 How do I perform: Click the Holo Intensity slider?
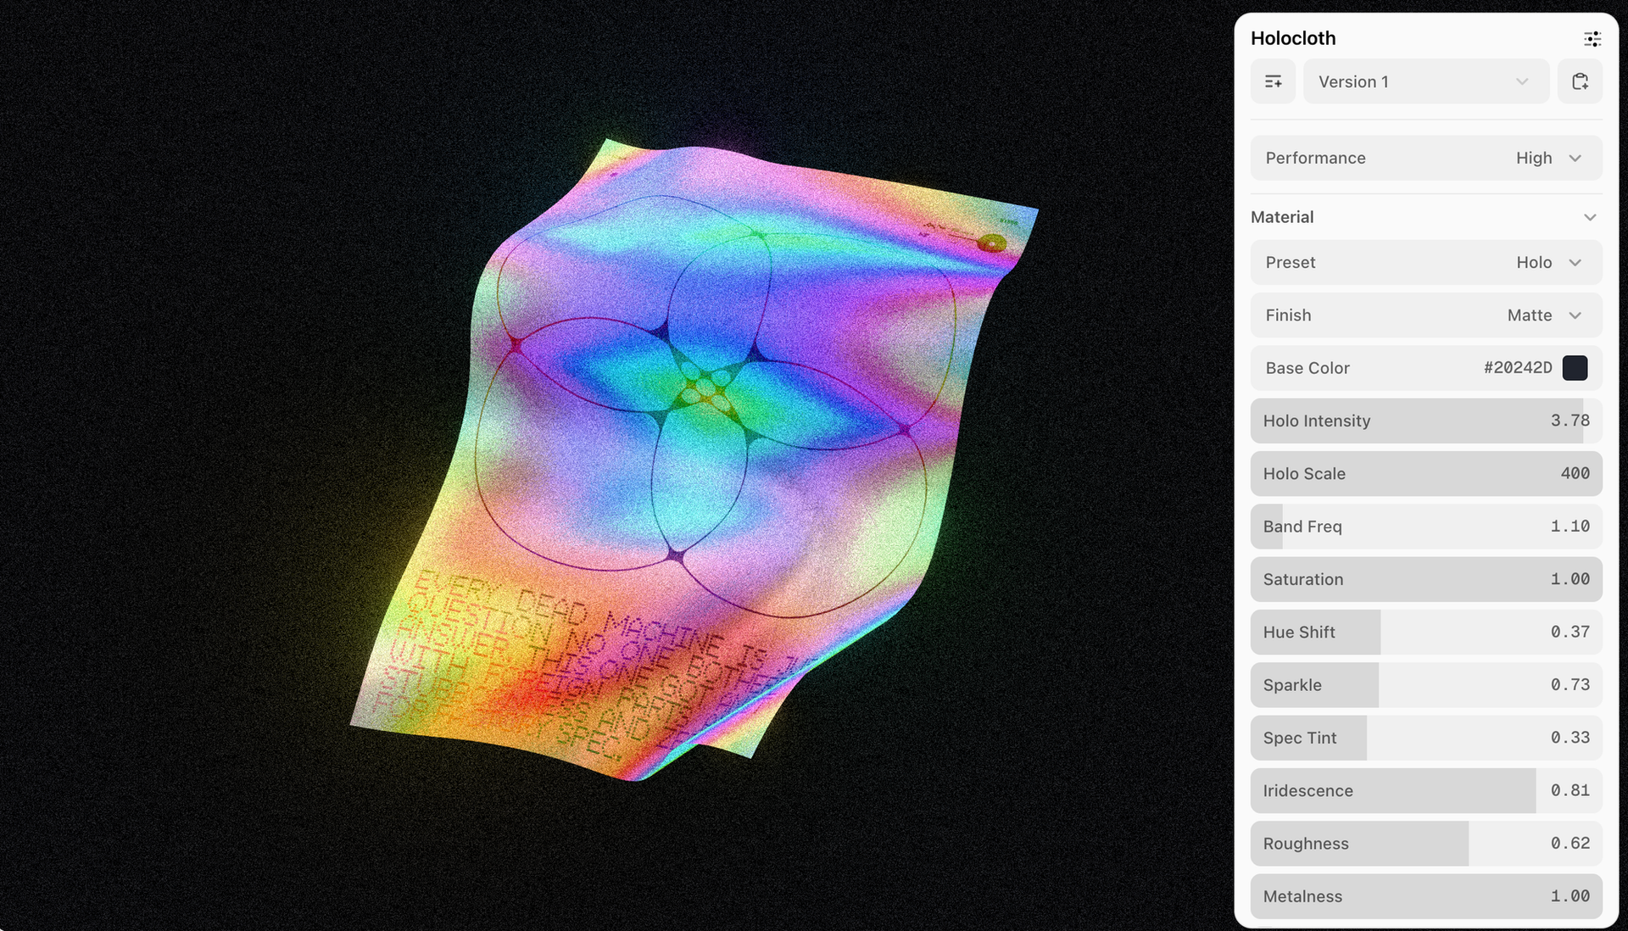pyautogui.click(x=1426, y=421)
